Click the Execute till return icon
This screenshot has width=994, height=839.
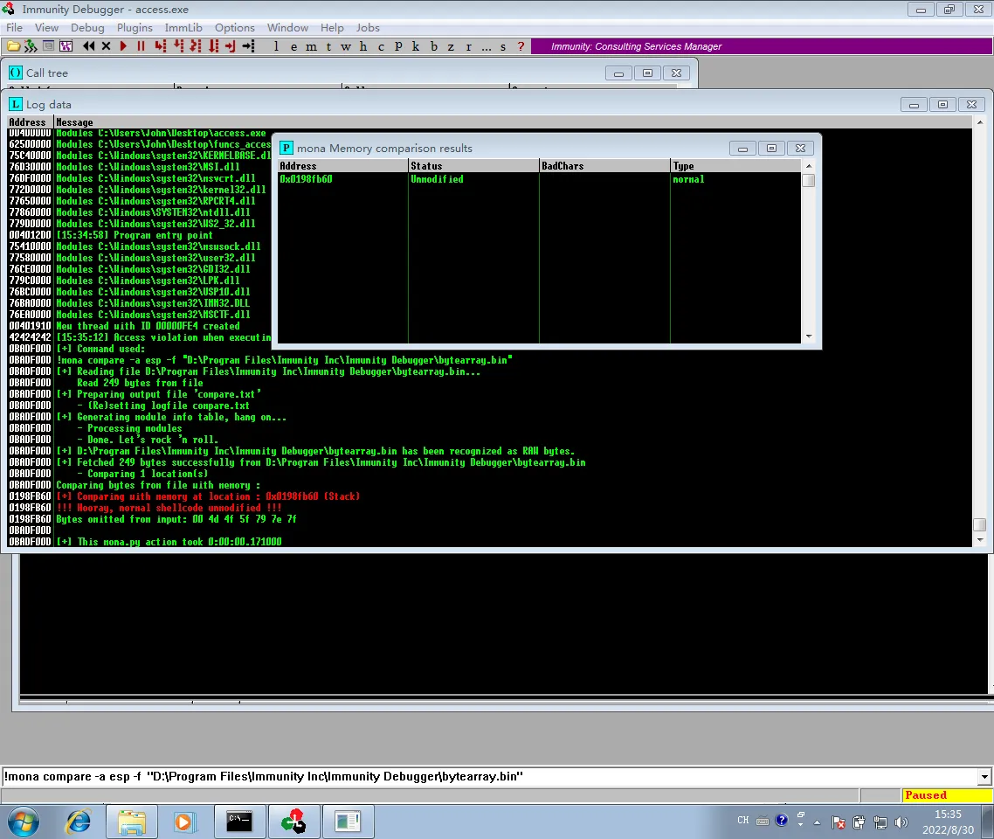tap(230, 46)
